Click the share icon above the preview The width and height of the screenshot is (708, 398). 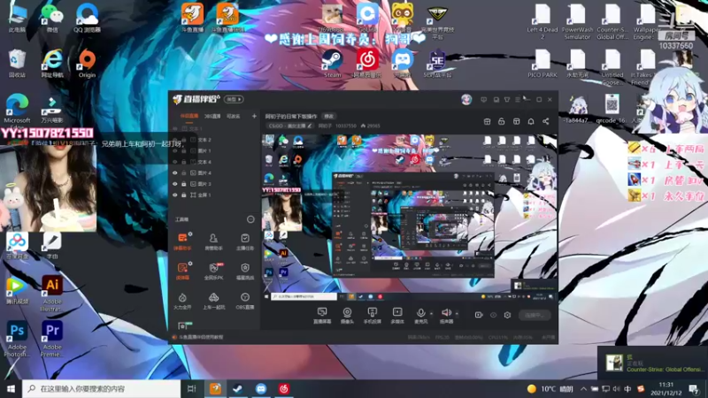tap(545, 121)
